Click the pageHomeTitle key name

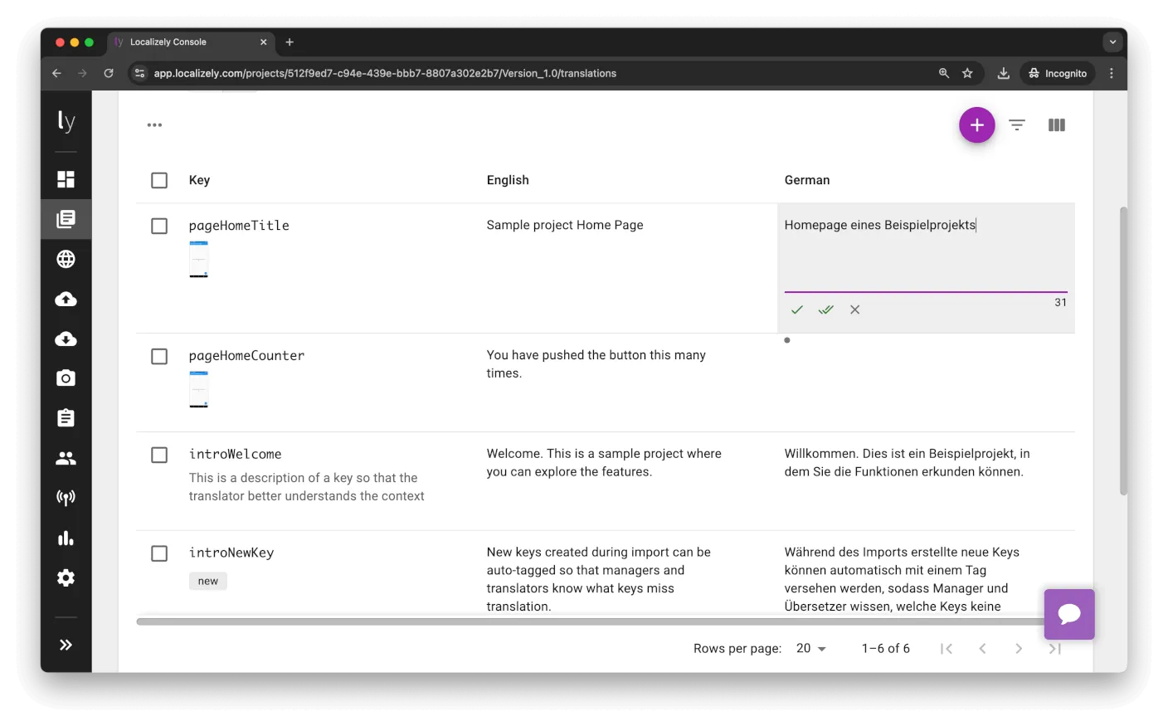pos(239,226)
